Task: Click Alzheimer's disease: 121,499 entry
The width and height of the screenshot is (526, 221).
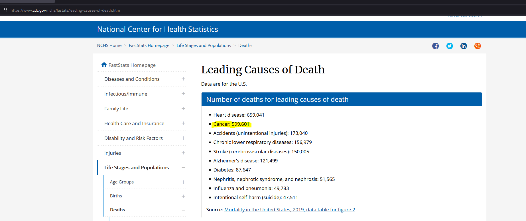Action: [245, 161]
